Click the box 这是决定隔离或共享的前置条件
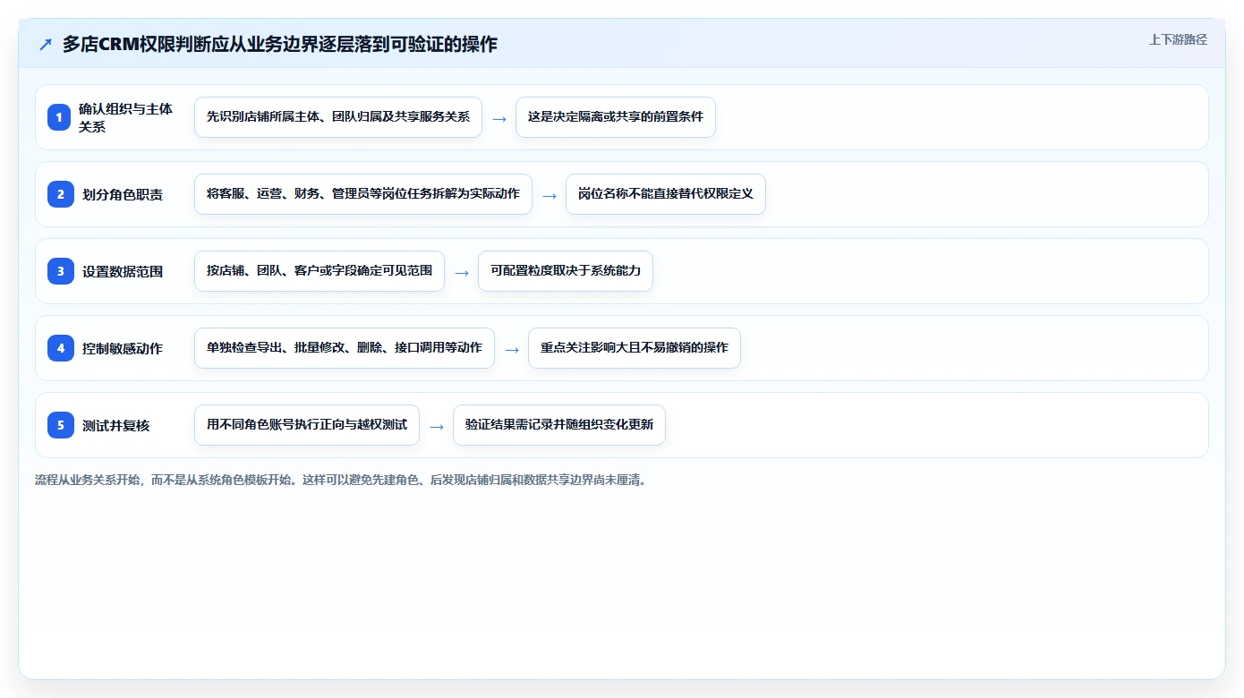This screenshot has height=698, width=1244. pos(616,117)
